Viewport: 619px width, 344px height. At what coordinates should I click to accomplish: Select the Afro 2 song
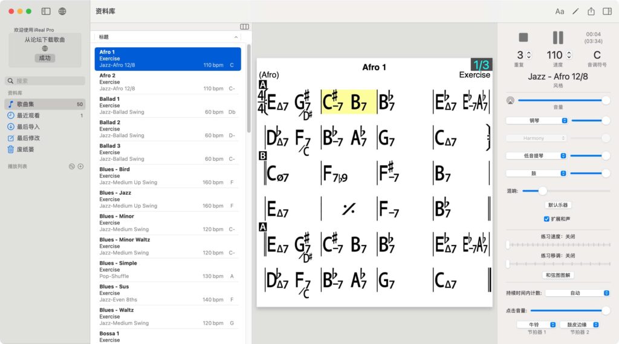(x=168, y=82)
